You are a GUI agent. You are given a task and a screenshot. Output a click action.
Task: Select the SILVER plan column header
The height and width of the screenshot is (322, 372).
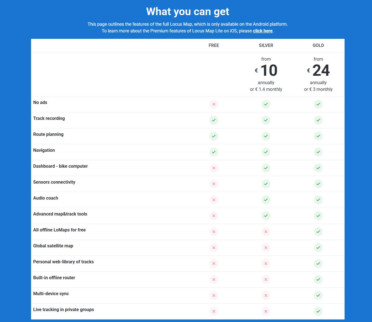(x=266, y=46)
